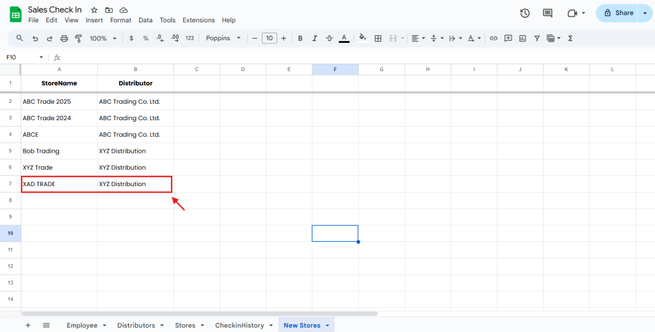Click the insert chart icon
Screen dimensions: 655x332
click(522, 38)
